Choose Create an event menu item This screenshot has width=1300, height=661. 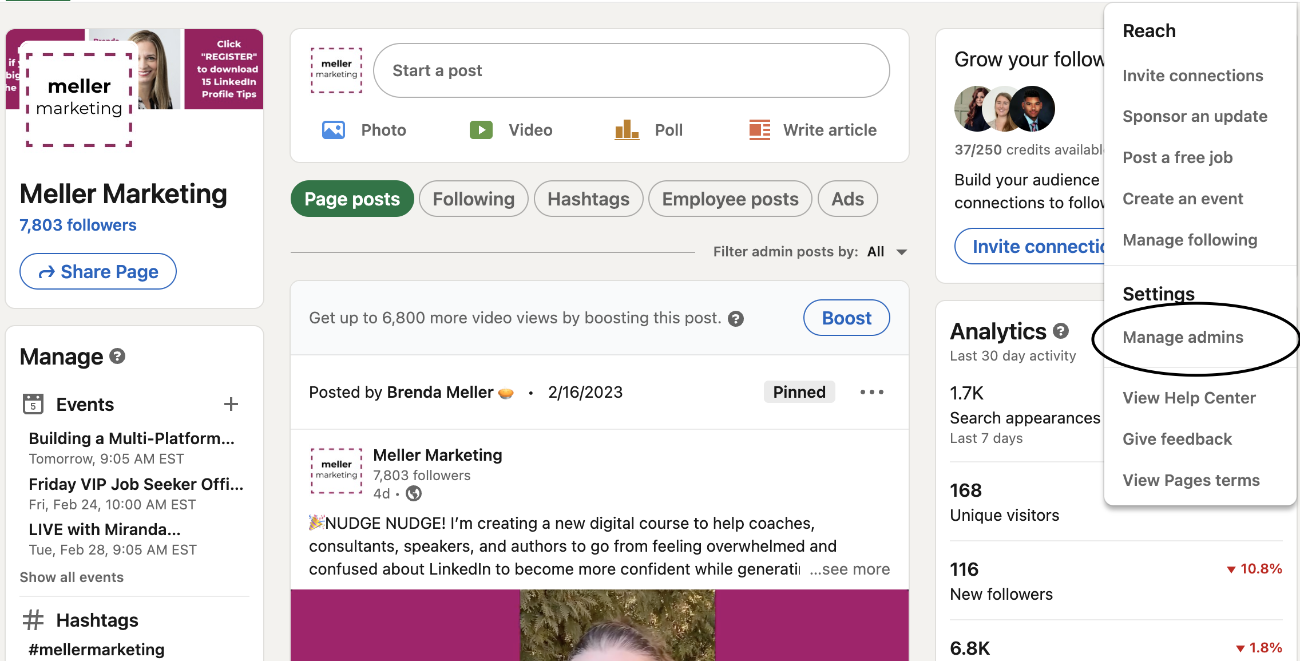pos(1182,199)
